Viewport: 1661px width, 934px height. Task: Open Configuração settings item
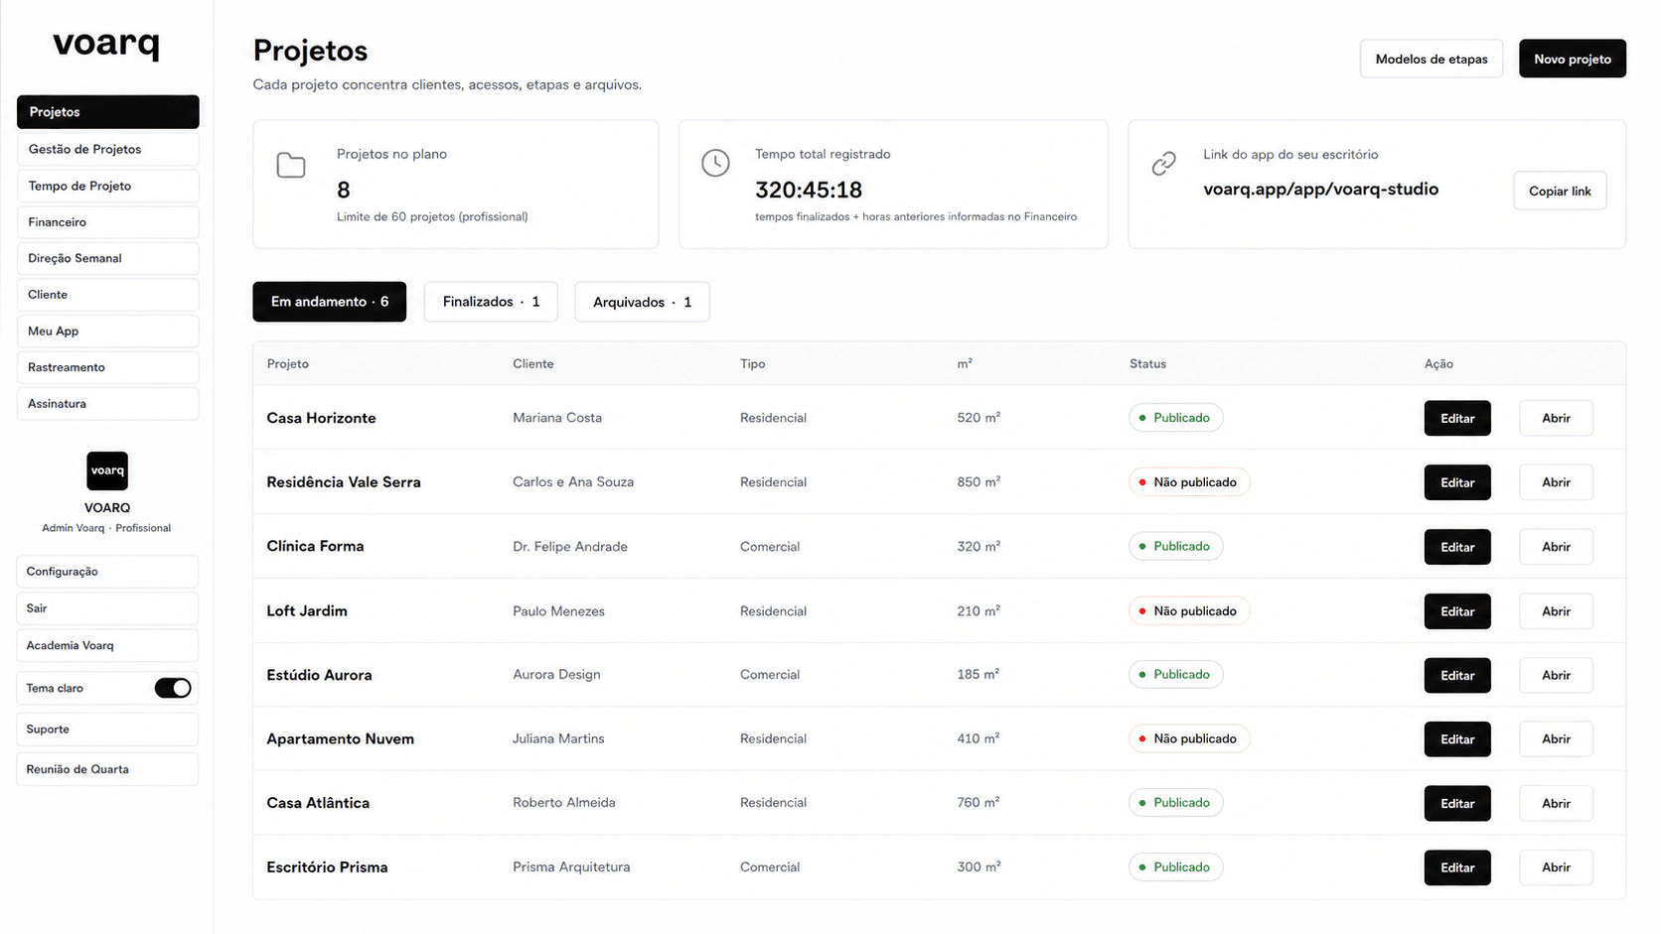coord(107,572)
